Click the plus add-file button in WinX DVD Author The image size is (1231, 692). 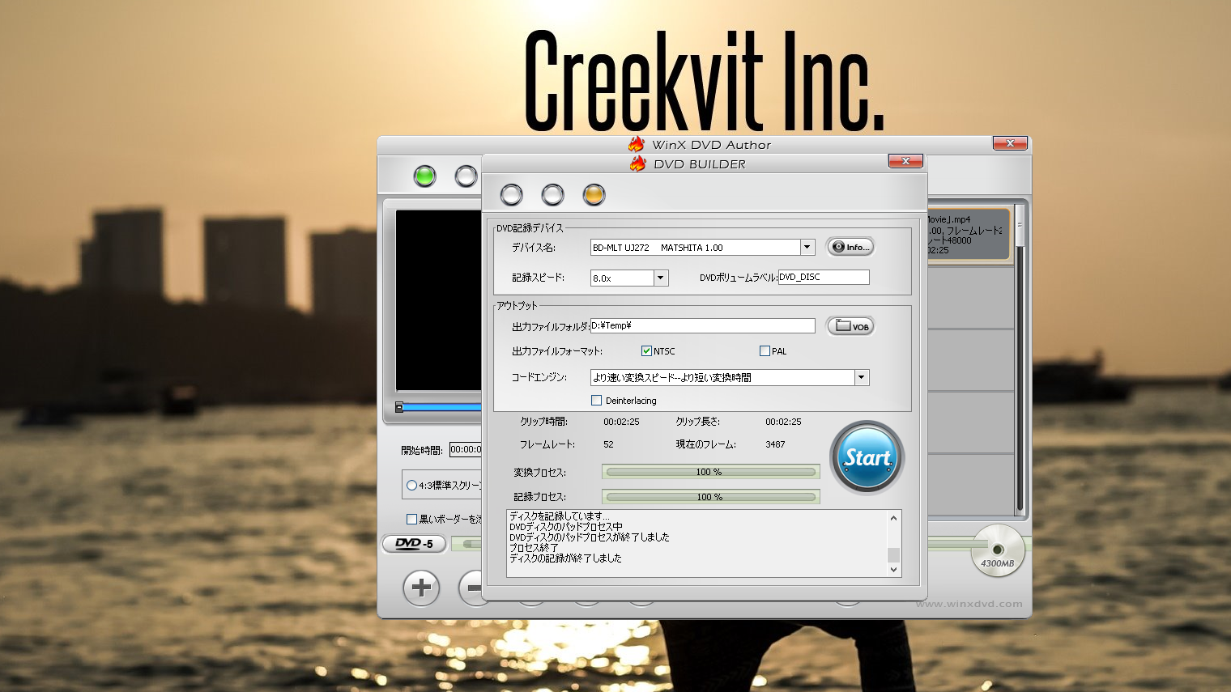tap(421, 588)
